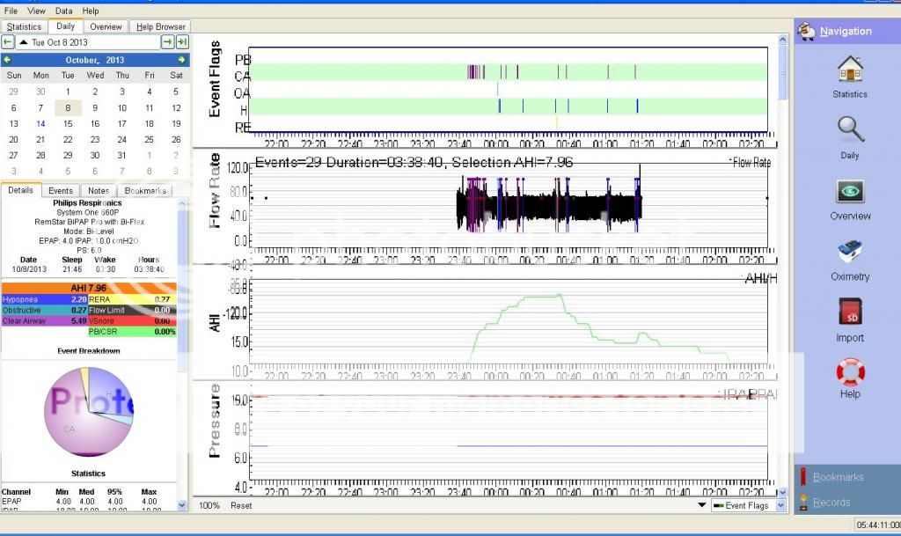The image size is (901, 536).
Task: Go to next day with right arrow
Action: click(167, 42)
